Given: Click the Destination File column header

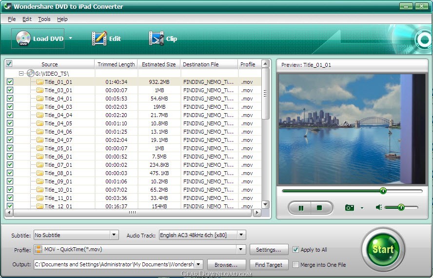Looking at the screenshot, I should 209,64.
